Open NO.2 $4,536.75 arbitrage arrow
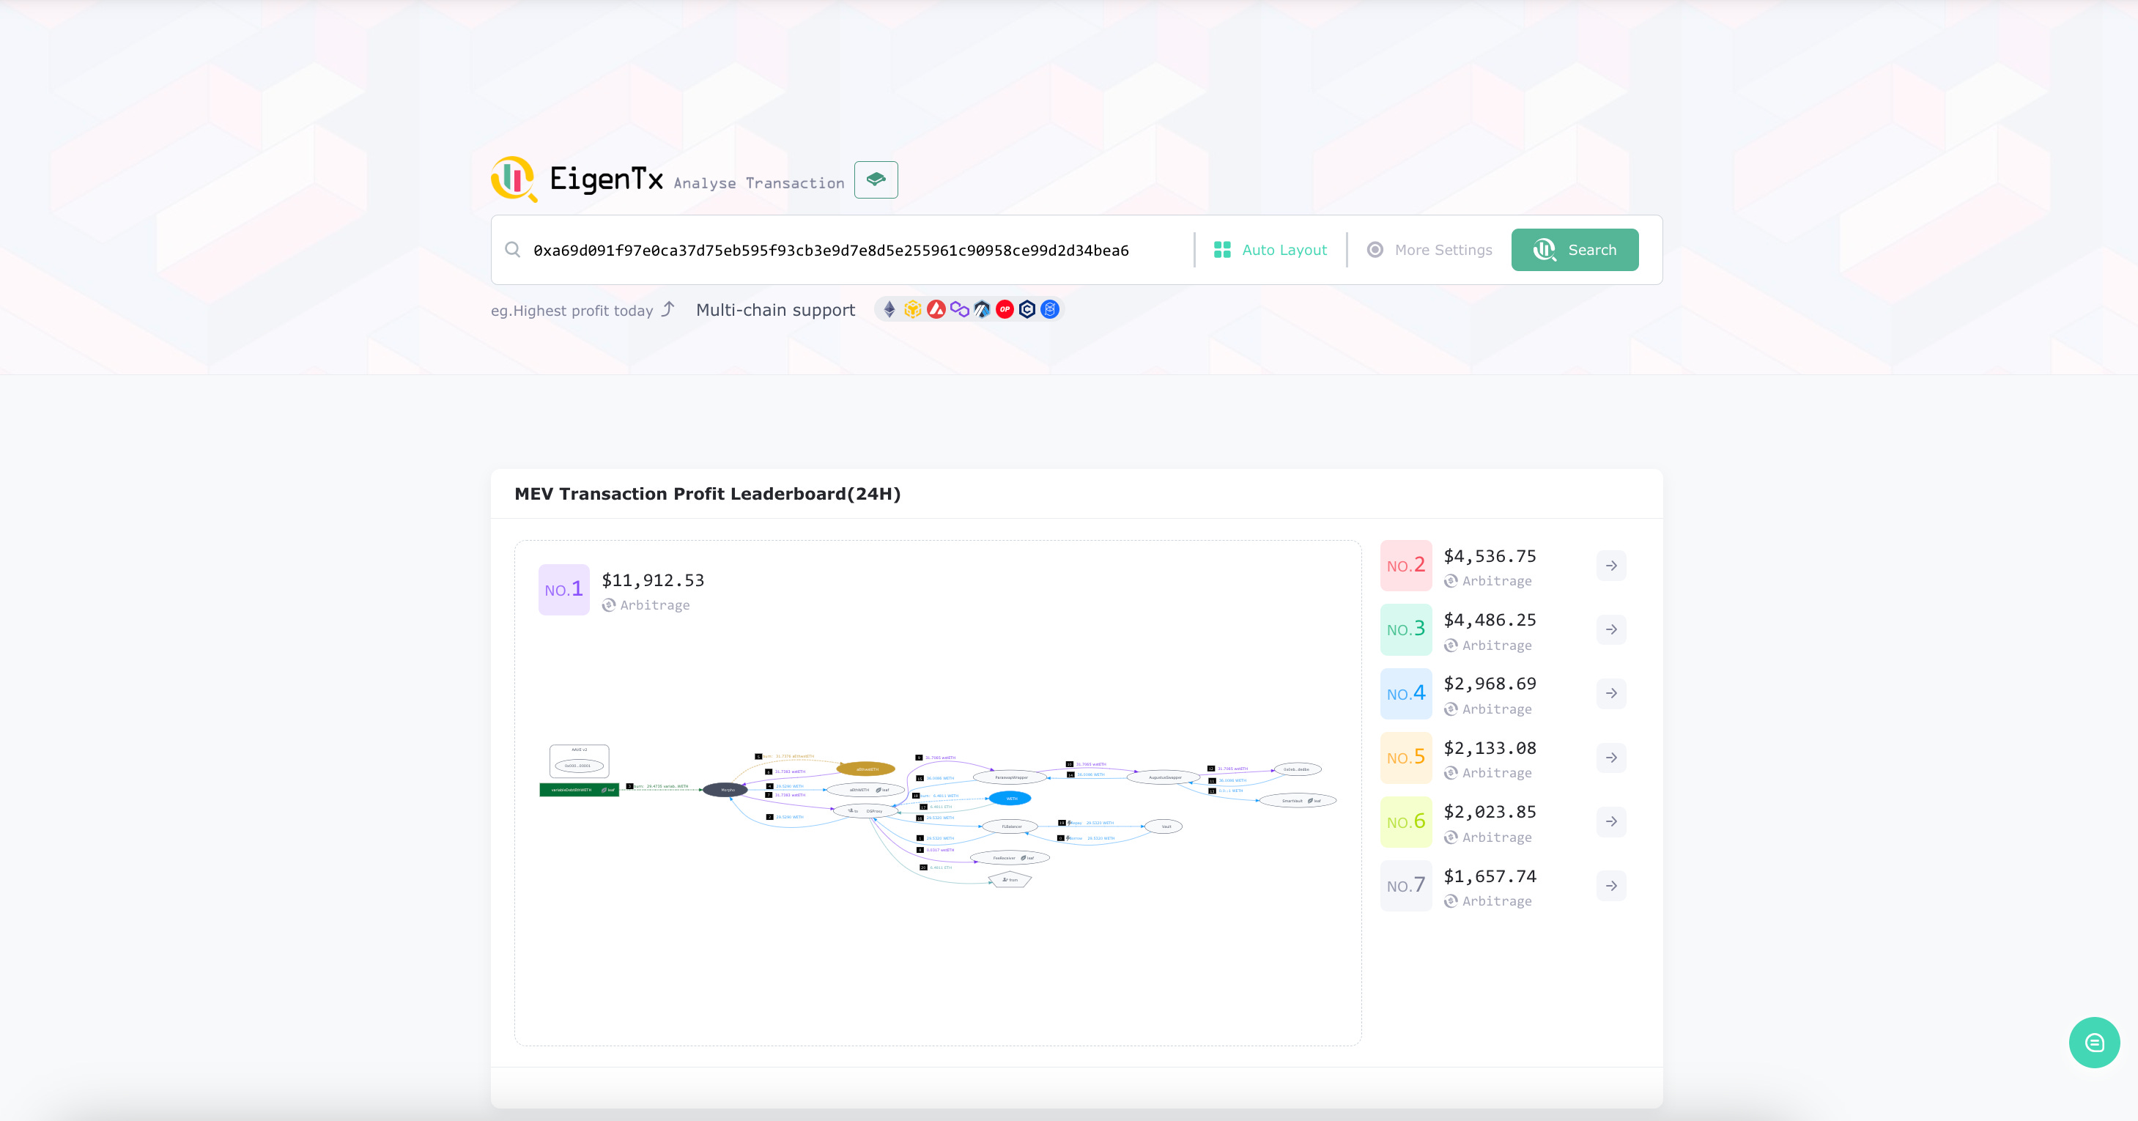 [1610, 566]
